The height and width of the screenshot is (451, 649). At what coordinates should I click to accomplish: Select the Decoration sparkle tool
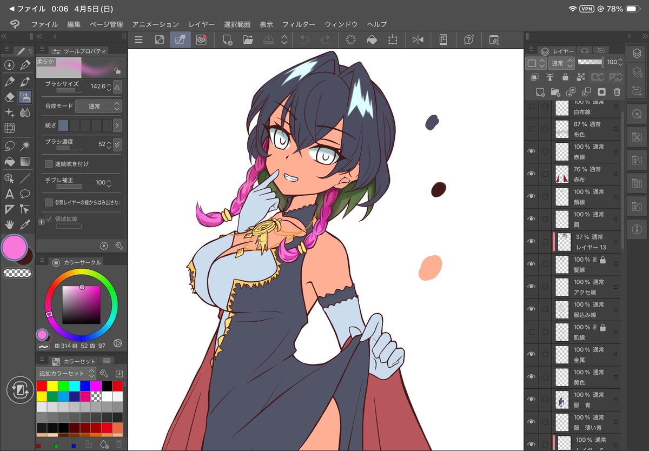[x=9, y=112]
